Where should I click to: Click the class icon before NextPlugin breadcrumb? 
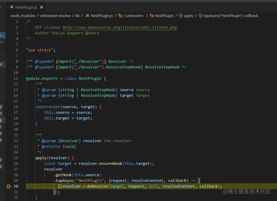point(152,16)
